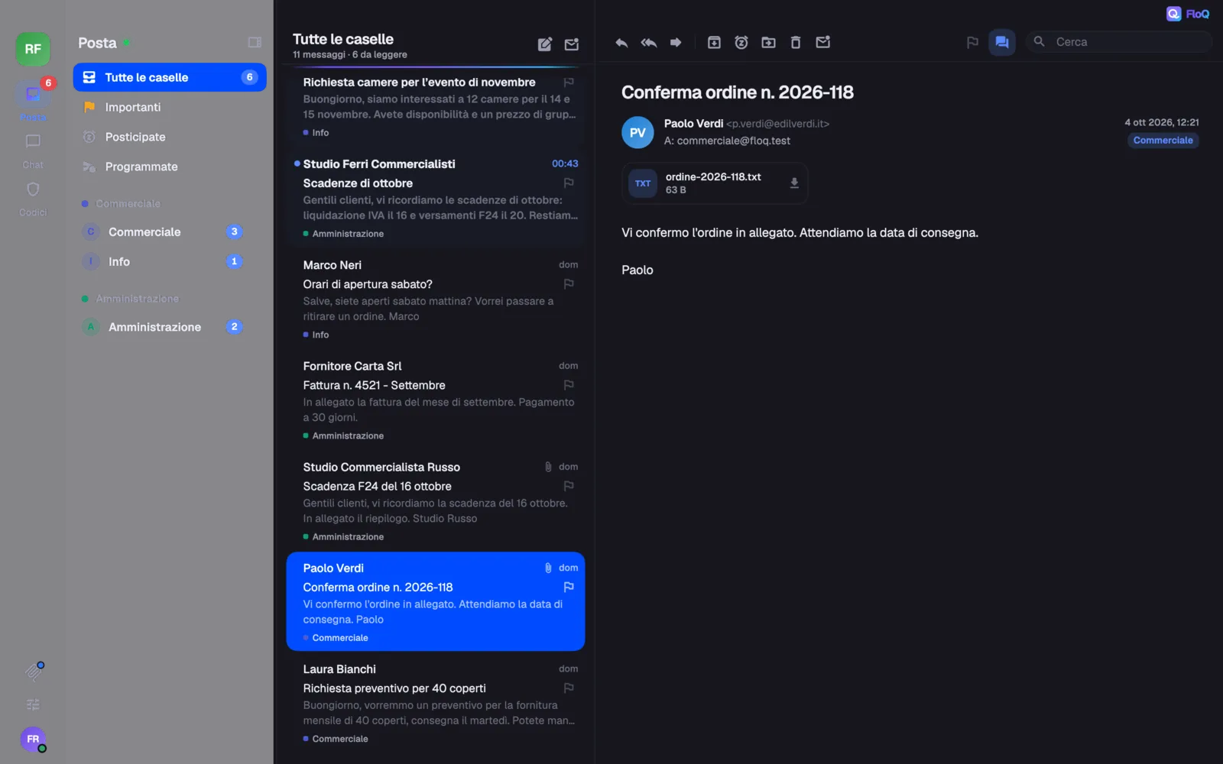Flag the Richiesta preventivo per 40 coperti message

[569, 688]
